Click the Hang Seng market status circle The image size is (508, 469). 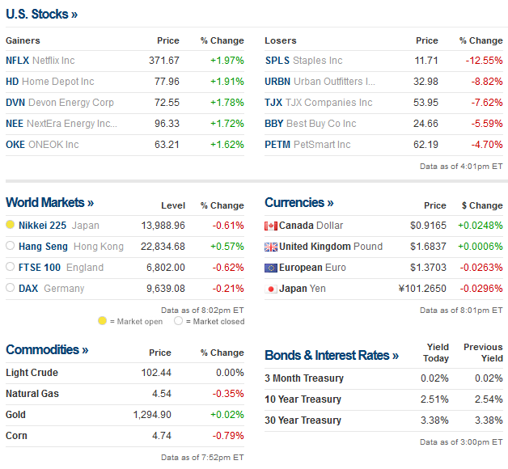tap(10, 247)
